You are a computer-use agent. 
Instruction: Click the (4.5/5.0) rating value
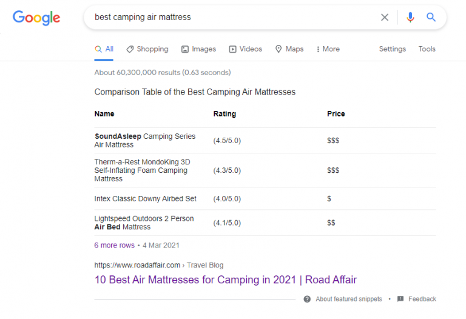coord(227,141)
